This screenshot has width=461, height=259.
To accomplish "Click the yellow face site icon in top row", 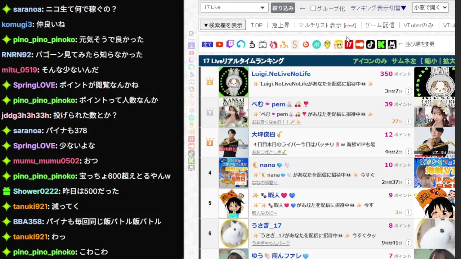I will pyautogui.click(x=327, y=44).
